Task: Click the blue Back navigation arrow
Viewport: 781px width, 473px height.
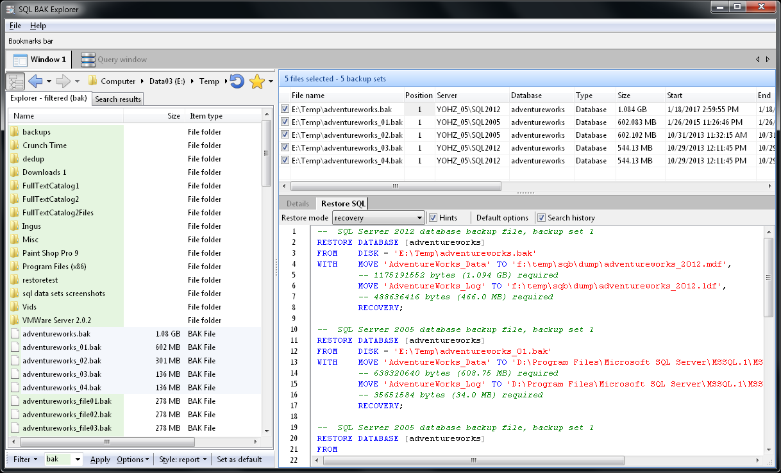Action: [x=36, y=81]
